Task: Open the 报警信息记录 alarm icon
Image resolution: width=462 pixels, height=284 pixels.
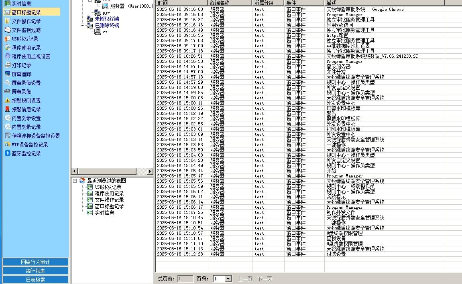Action: pyautogui.click(x=7, y=109)
